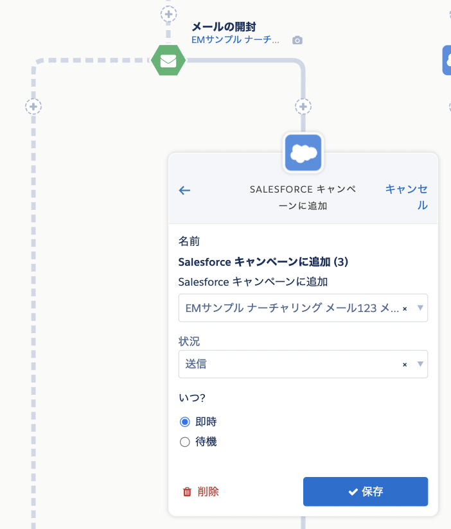The image size is (451, 529).
Task: Click the green email opened trigger hexagon
Action: pyautogui.click(x=168, y=60)
